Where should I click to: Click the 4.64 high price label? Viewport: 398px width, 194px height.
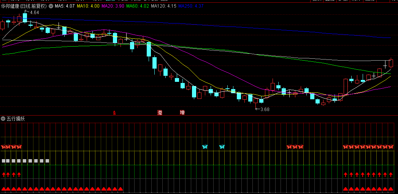pos(34,13)
